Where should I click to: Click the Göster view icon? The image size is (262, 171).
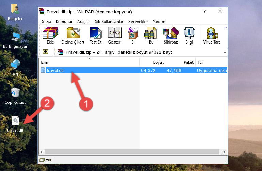pyautogui.click(x=114, y=35)
